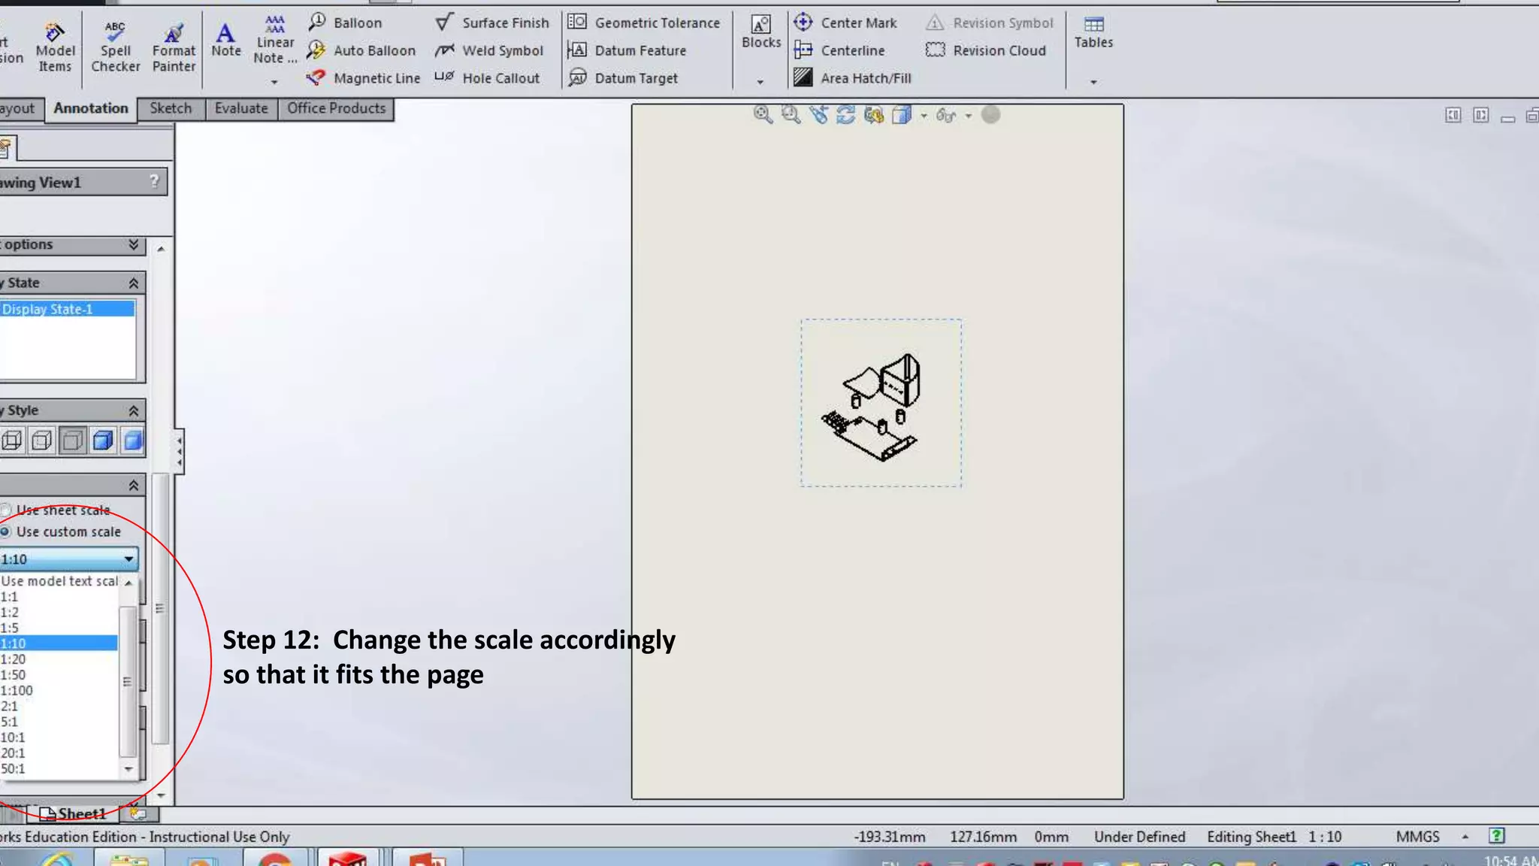The height and width of the screenshot is (866, 1539).
Task: Open the Blocks tool
Action: tap(761, 32)
